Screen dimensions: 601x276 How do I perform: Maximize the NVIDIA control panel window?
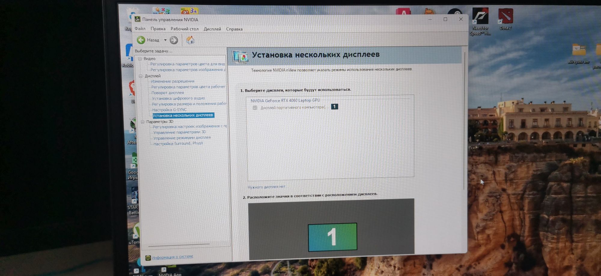point(445,19)
